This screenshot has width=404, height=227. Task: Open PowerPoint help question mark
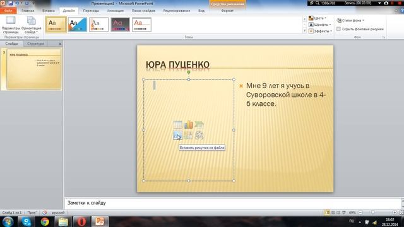tap(402, 11)
